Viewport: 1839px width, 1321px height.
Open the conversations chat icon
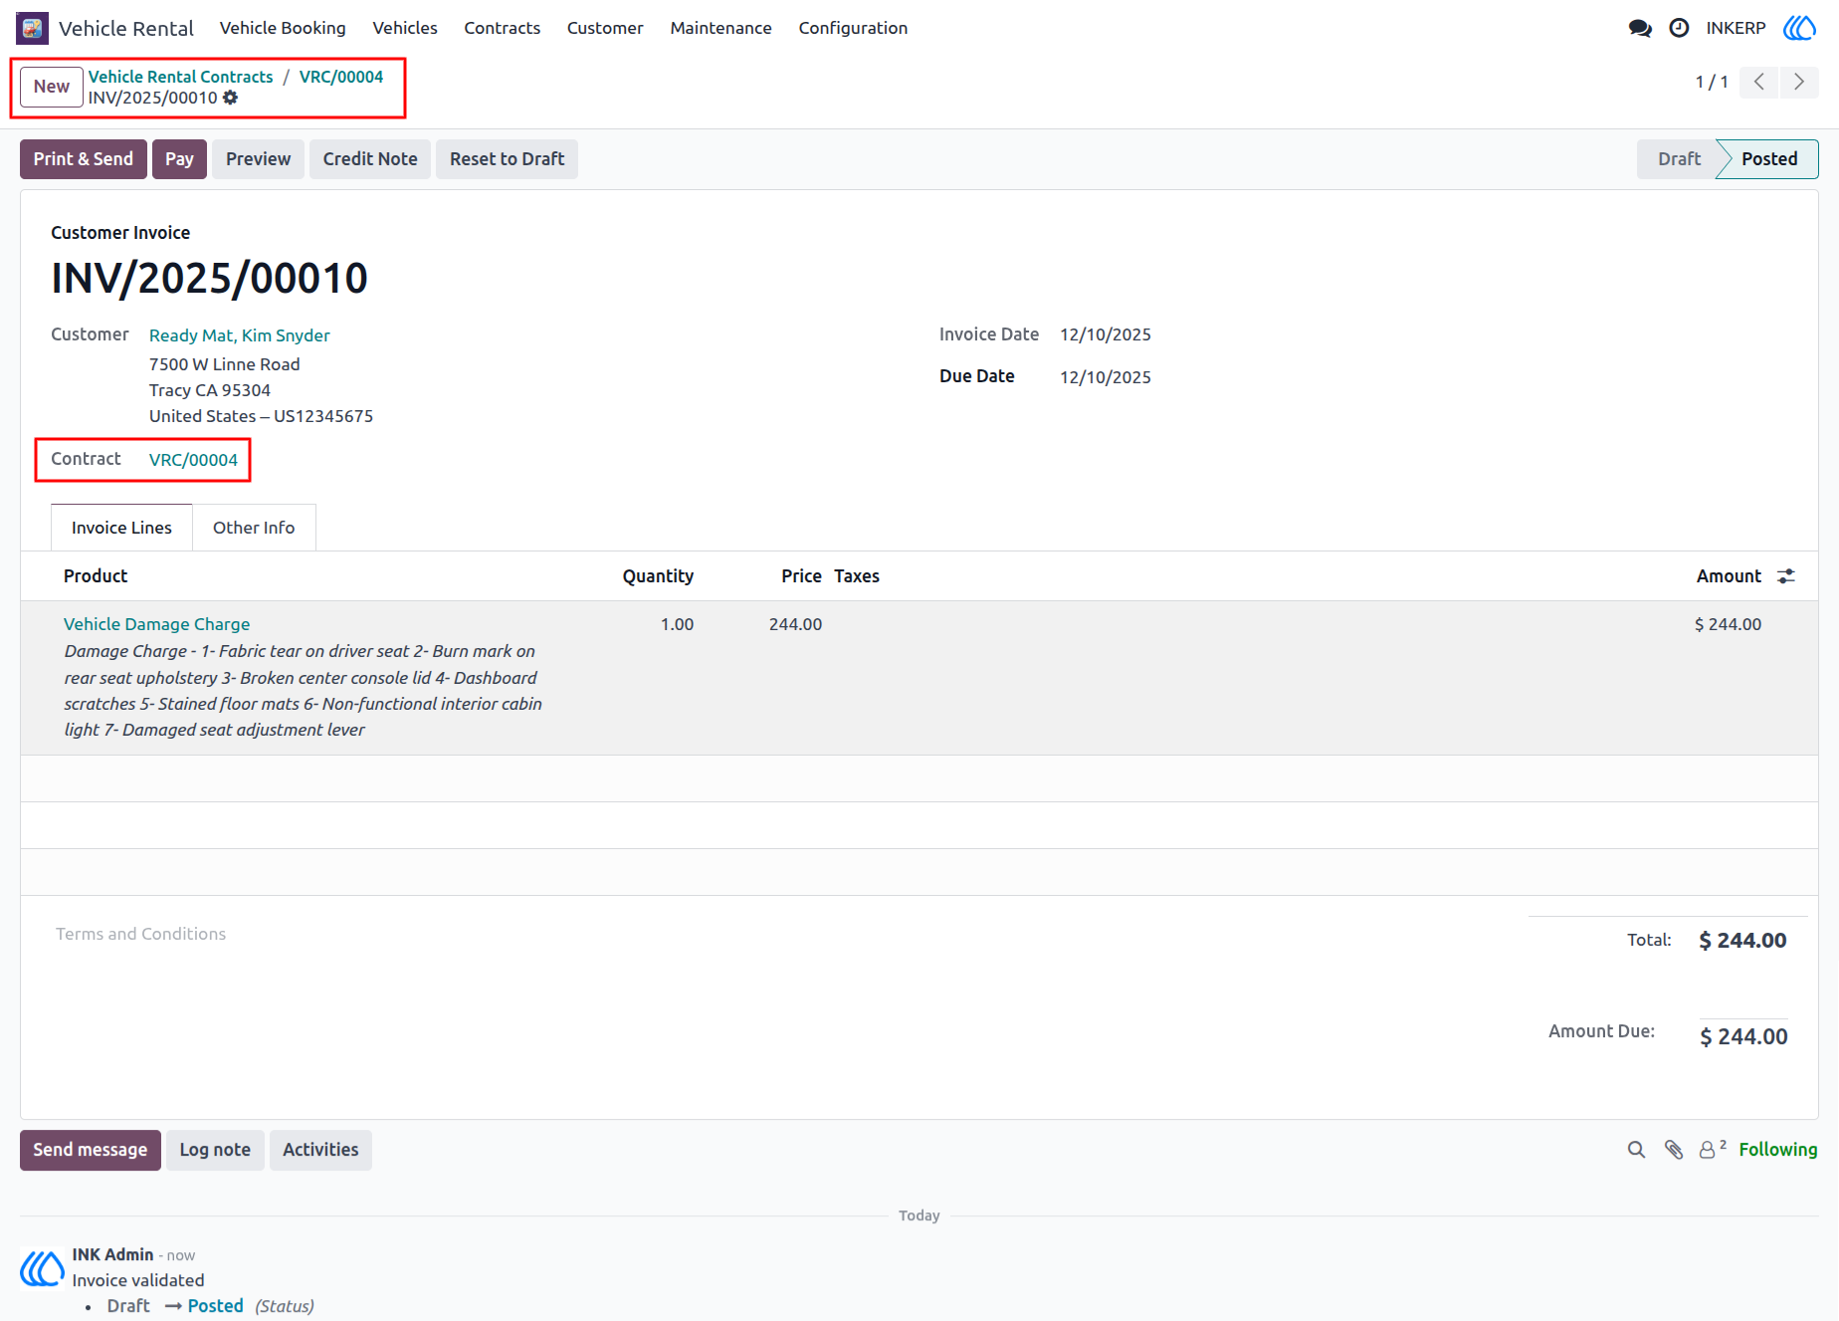pyautogui.click(x=1640, y=28)
